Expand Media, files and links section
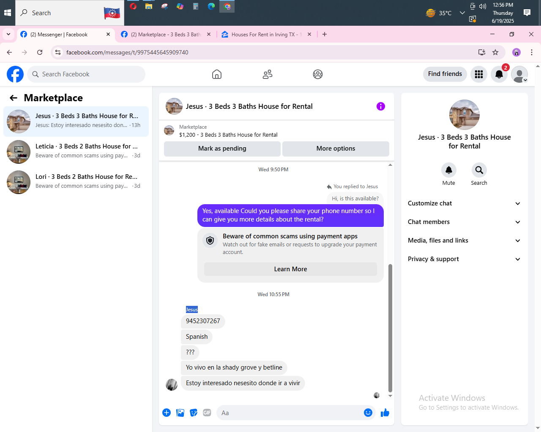The height and width of the screenshot is (432, 541). click(464, 240)
